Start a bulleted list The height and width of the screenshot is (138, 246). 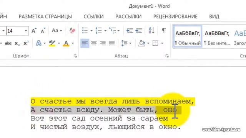click(x=85, y=31)
